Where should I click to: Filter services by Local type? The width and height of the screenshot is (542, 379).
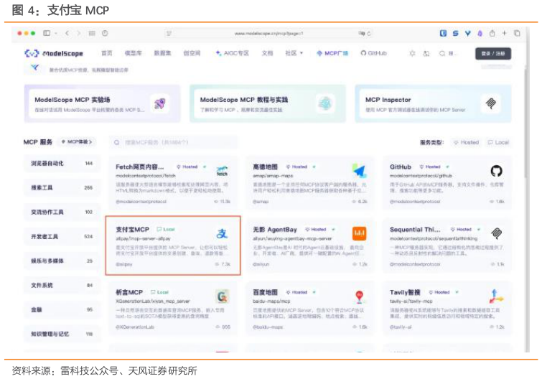(498, 142)
